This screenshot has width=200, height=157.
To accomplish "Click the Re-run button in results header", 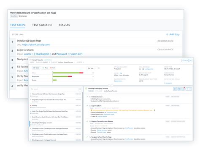I will coord(185,60).
